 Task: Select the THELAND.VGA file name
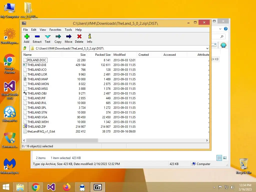(x=37, y=117)
